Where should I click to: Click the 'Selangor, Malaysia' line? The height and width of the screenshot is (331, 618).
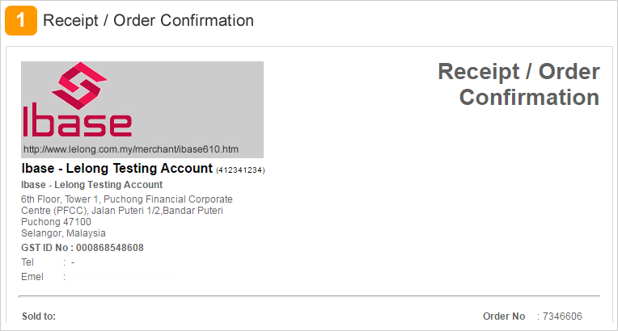pos(63,233)
